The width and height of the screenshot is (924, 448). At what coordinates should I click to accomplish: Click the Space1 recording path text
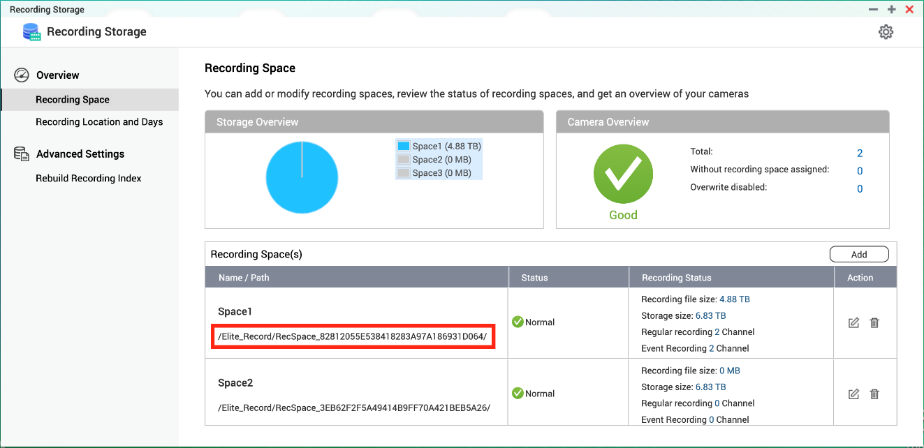(353, 337)
